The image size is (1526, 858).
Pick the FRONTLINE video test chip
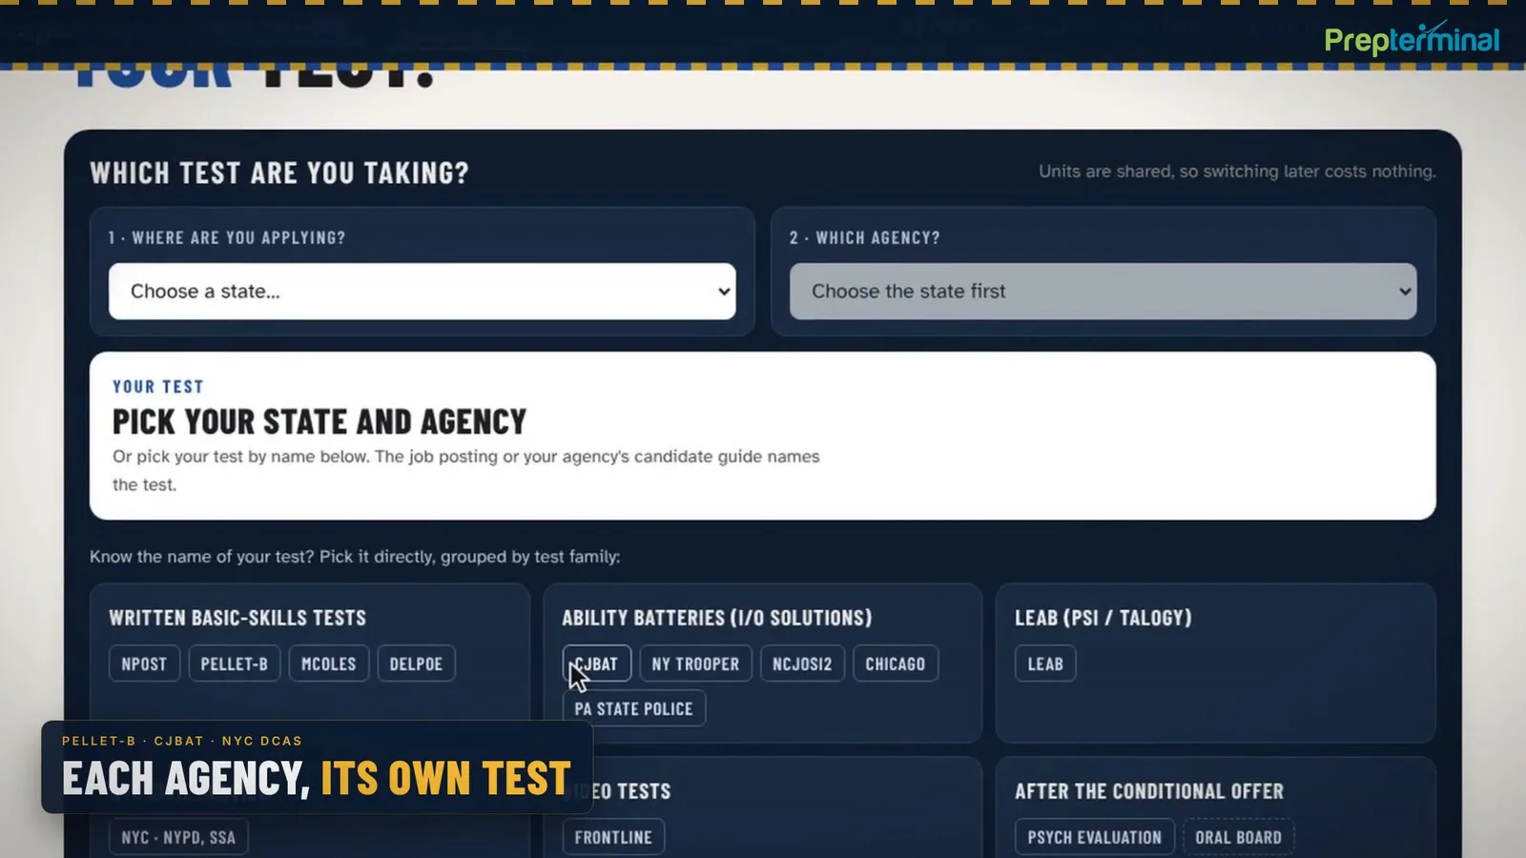613,837
